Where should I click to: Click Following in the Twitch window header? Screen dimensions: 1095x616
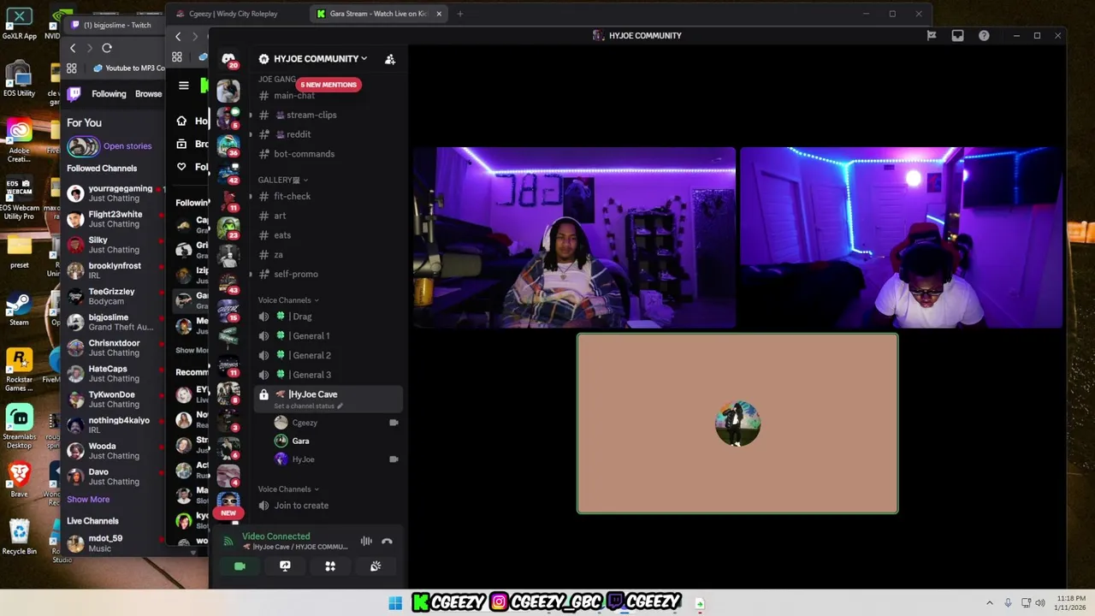point(109,94)
